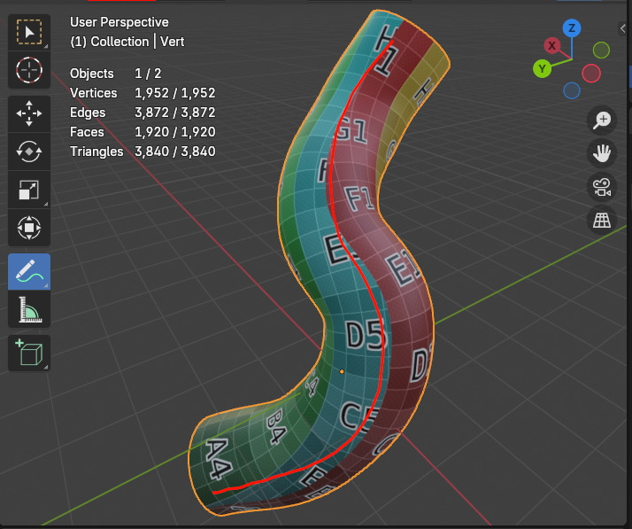Select the Measure ruler tool

tap(29, 309)
